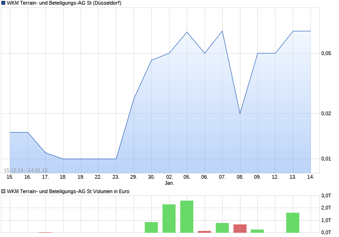Click the volume axis label 2,0T
The image size is (339, 237).
pos(326,208)
